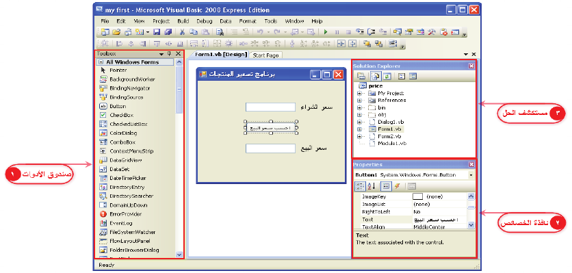Click the Properties list scroll down arrow

[x=471, y=225]
